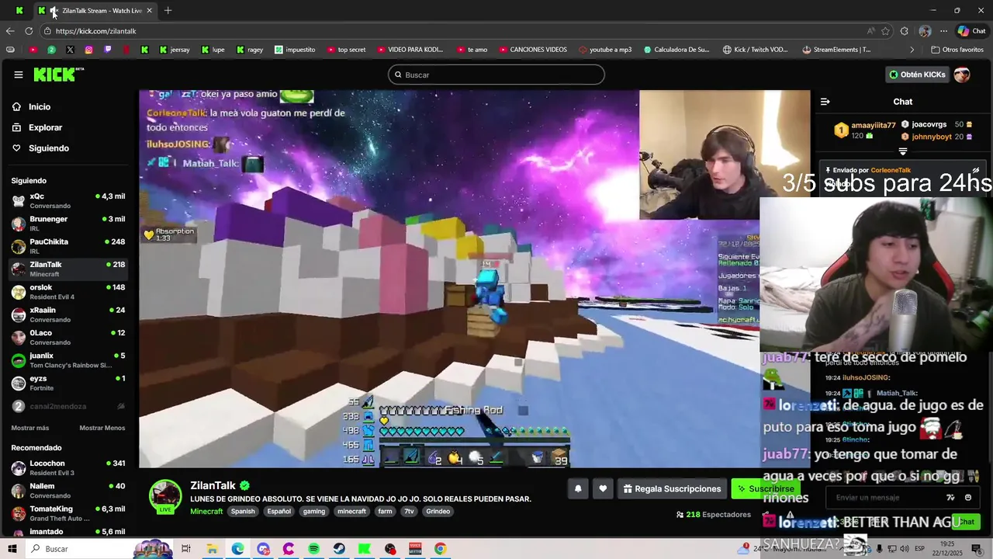Viewport: 993px width, 559px height.
Task: Open Steam from taskbar
Action: tap(339, 549)
